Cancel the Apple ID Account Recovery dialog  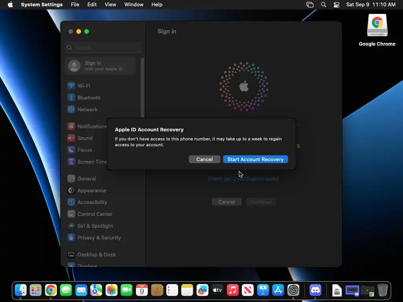tap(204, 159)
